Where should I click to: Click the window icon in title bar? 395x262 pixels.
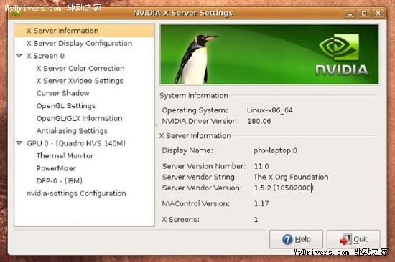[x=16, y=12]
